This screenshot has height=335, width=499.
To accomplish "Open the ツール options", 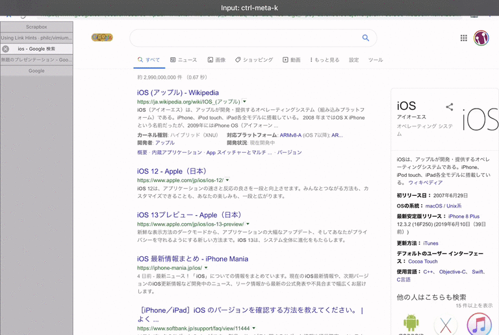I will [376, 60].
